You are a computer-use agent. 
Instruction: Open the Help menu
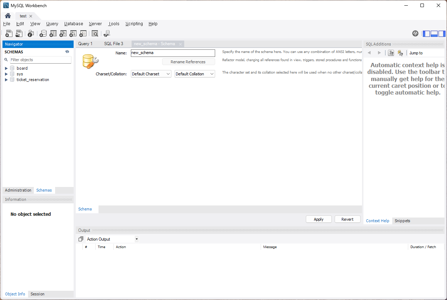click(153, 24)
